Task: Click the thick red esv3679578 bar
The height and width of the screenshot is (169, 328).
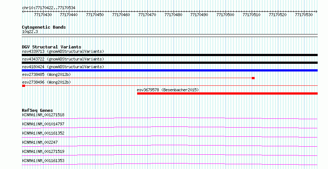Action: (227, 93)
